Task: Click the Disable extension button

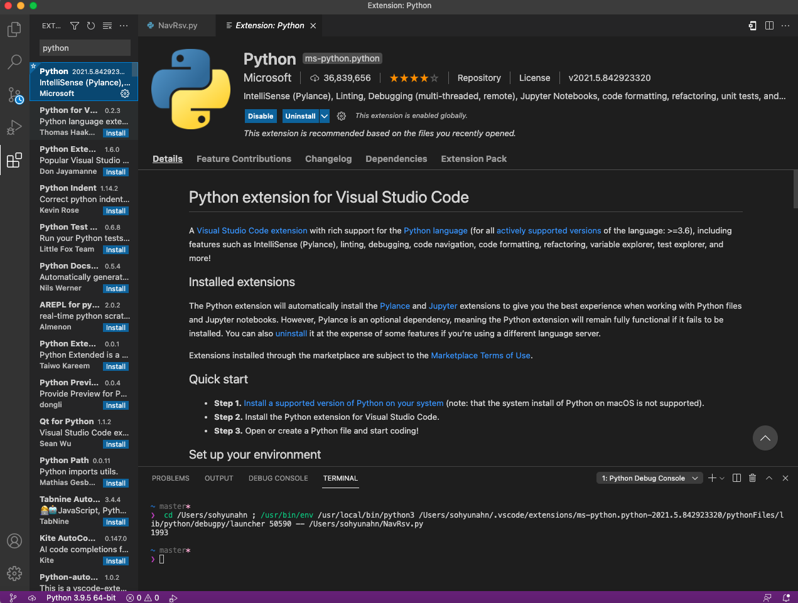Action: coord(261,116)
